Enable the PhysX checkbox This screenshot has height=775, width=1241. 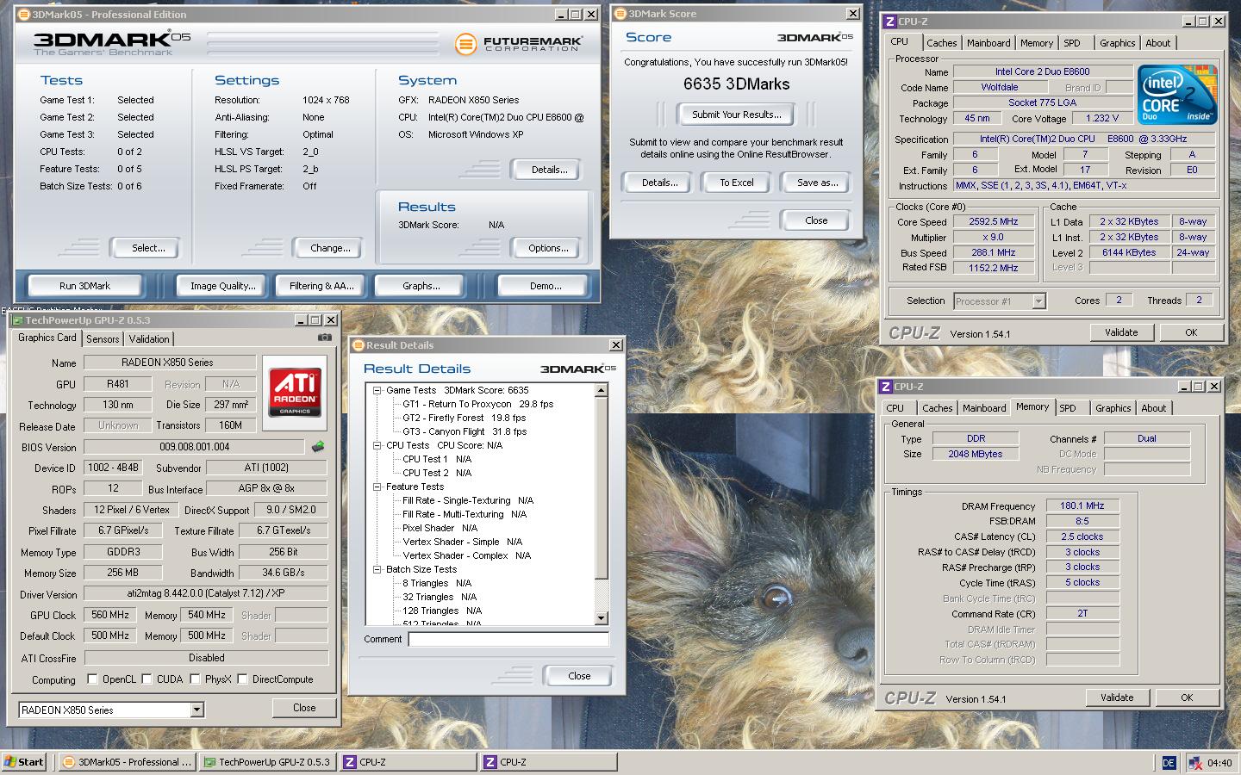click(x=196, y=679)
